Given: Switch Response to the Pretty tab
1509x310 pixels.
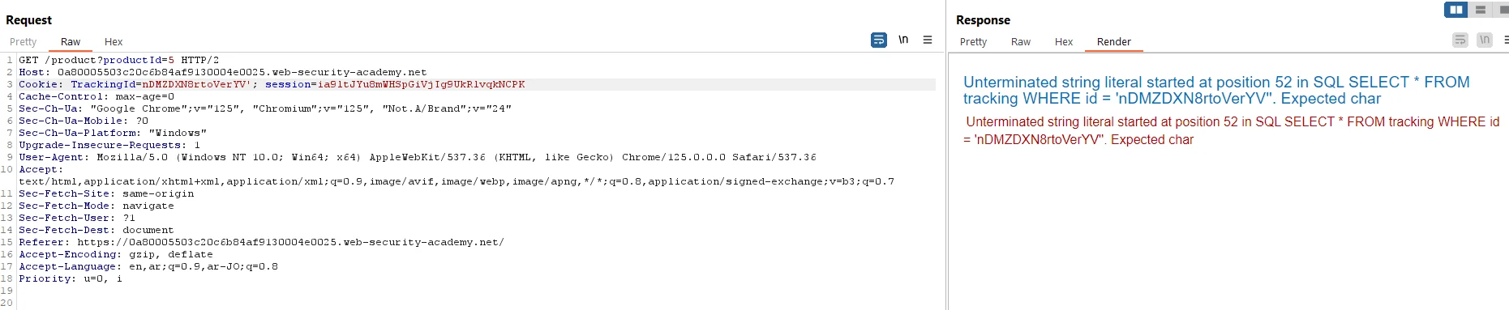Looking at the screenshot, I should (973, 42).
